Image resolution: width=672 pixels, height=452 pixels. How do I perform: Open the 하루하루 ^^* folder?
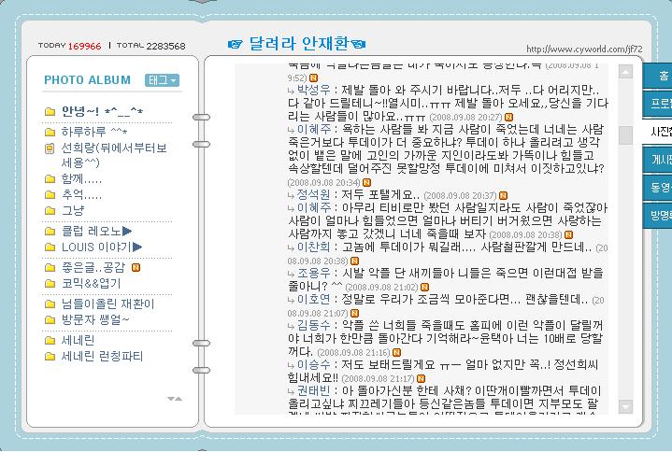click(93, 131)
